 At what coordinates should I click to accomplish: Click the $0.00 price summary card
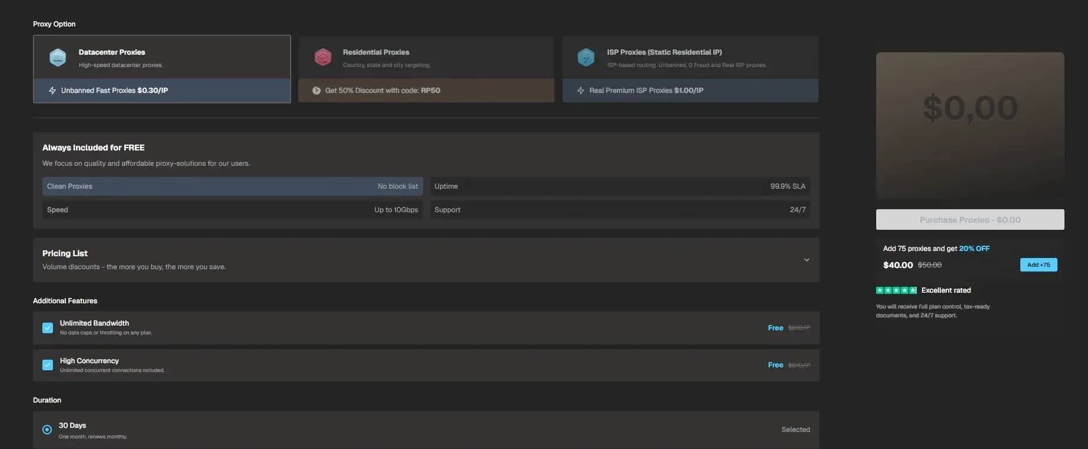tap(970, 125)
